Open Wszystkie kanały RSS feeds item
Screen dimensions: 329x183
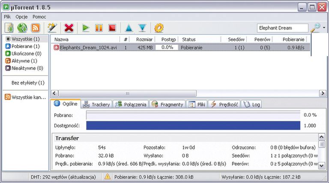coord(25,97)
